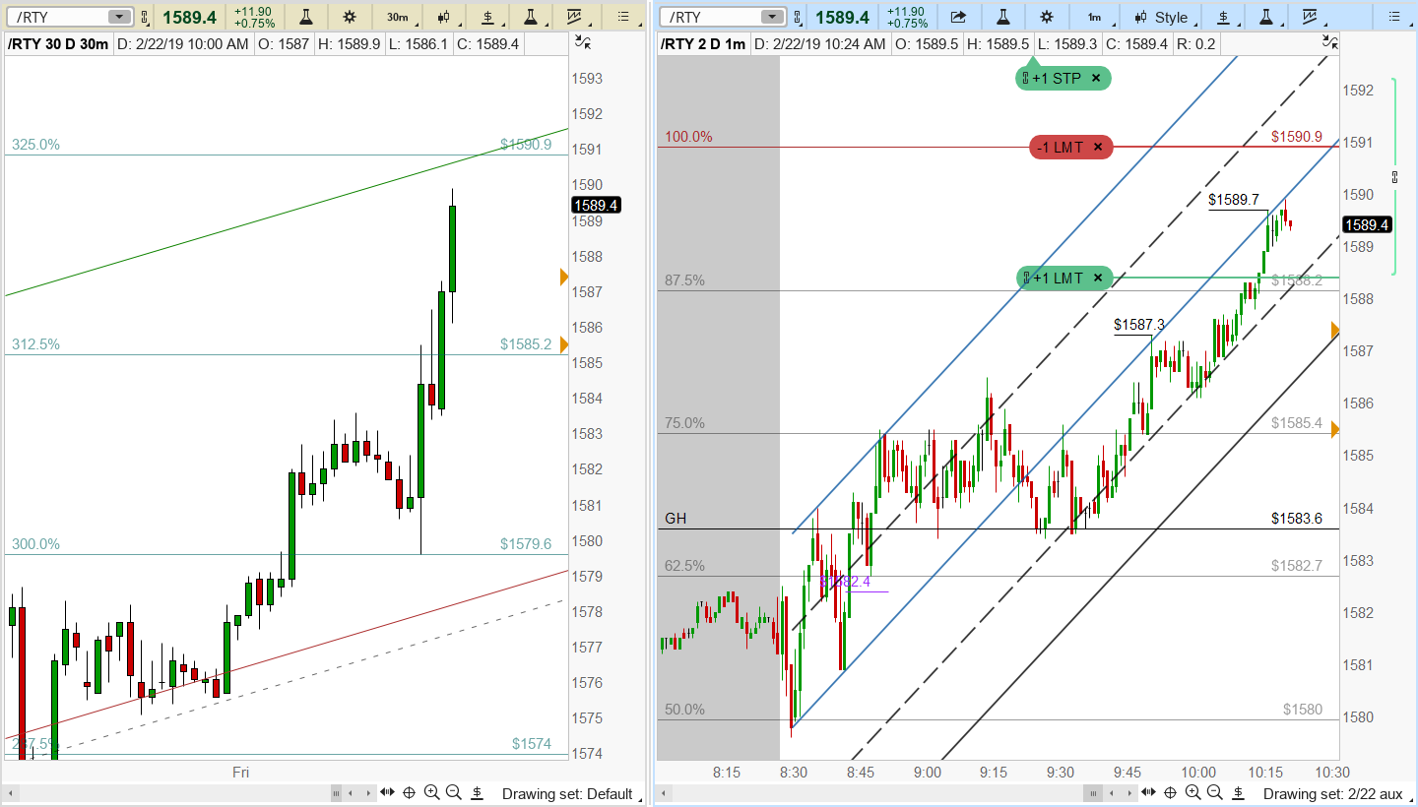The width and height of the screenshot is (1418, 807).
Task: Click the '/RTY 30 D 30m' chart title
Action: [58, 44]
